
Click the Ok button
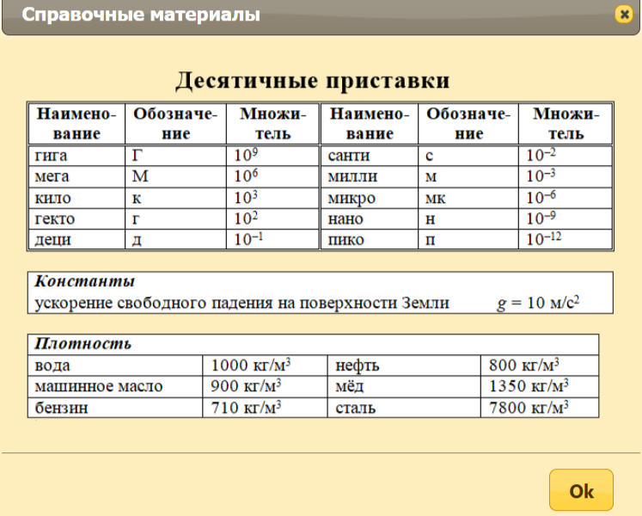click(581, 491)
